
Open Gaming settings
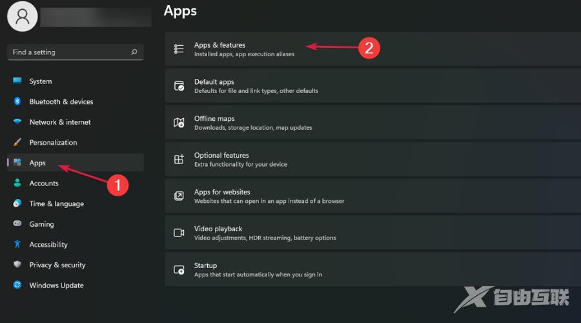76,224
